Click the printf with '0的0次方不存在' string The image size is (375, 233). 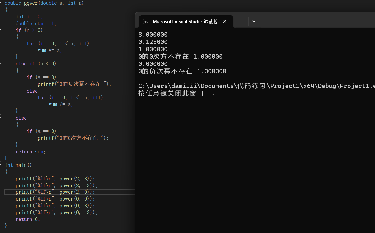(73, 138)
